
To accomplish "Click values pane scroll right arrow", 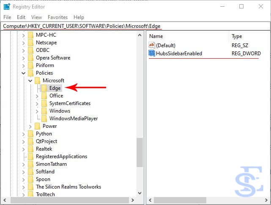I will (x=266, y=200).
